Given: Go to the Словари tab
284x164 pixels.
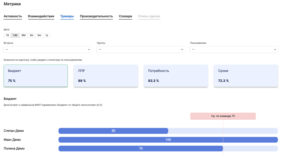Looking at the screenshot, I should click(x=125, y=16).
